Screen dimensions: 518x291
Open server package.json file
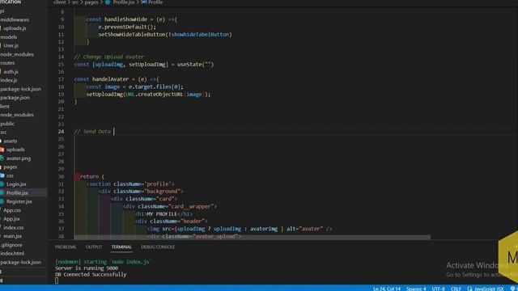point(15,97)
